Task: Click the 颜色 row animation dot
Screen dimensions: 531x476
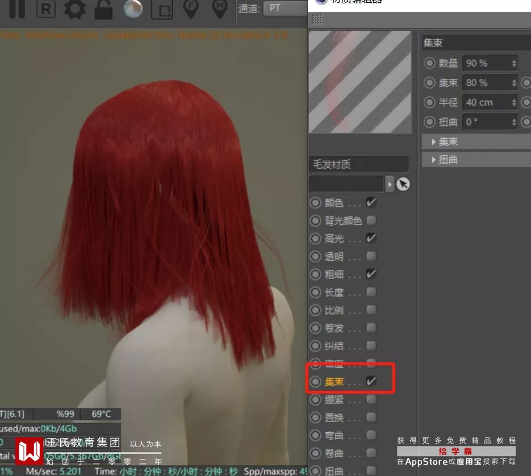Action: [x=315, y=203]
